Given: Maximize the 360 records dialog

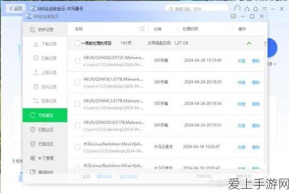Looking at the screenshot, I should click(252, 16).
